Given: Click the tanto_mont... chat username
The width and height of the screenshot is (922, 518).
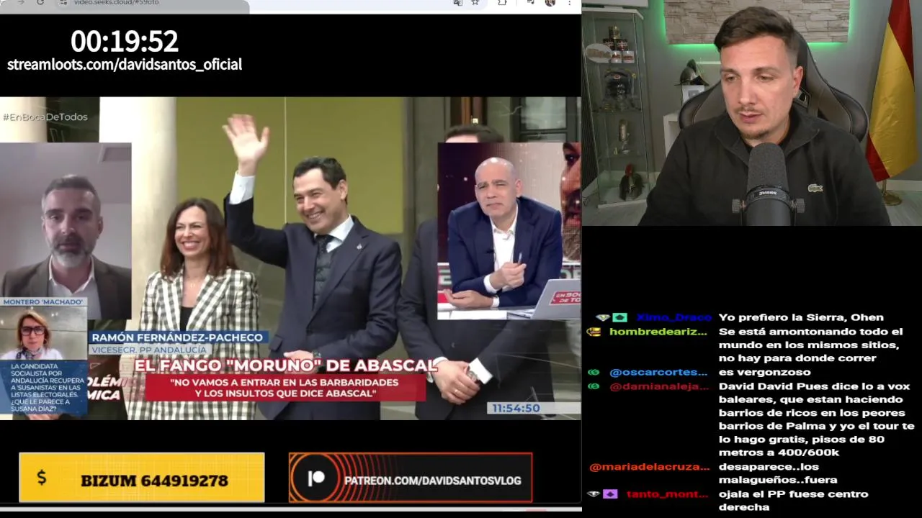Looking at the screenshot, I should pos(667,494).
